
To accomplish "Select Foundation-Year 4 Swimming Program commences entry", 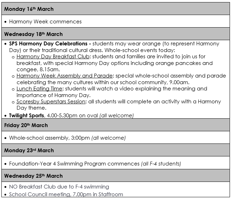I will click(x=74, y=163).
